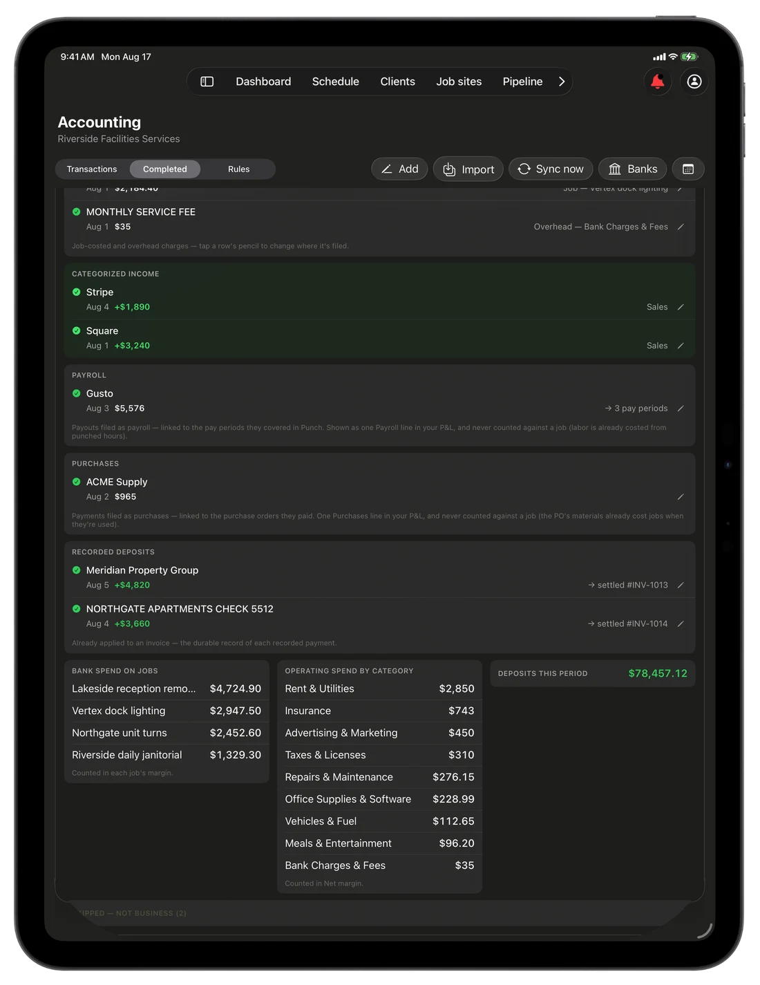Screen dimensions: 760x985
Task: Open the notifications bell
Action: pyautogui.click(x=657, y=82)
